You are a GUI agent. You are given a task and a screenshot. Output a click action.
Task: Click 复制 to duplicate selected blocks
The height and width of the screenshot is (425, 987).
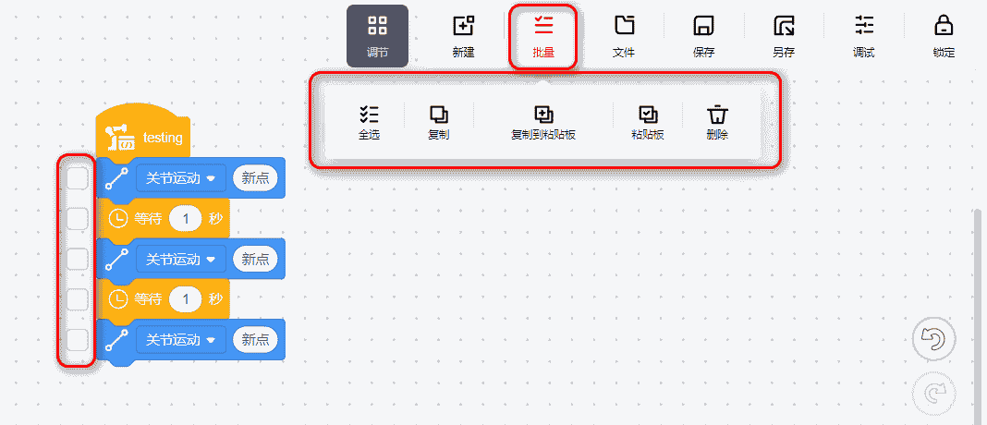point(438,122)
